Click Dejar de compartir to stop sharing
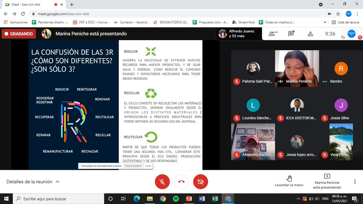Image resolution: width=363 pixels, height=204 pixels. click(x=134, y=166)
